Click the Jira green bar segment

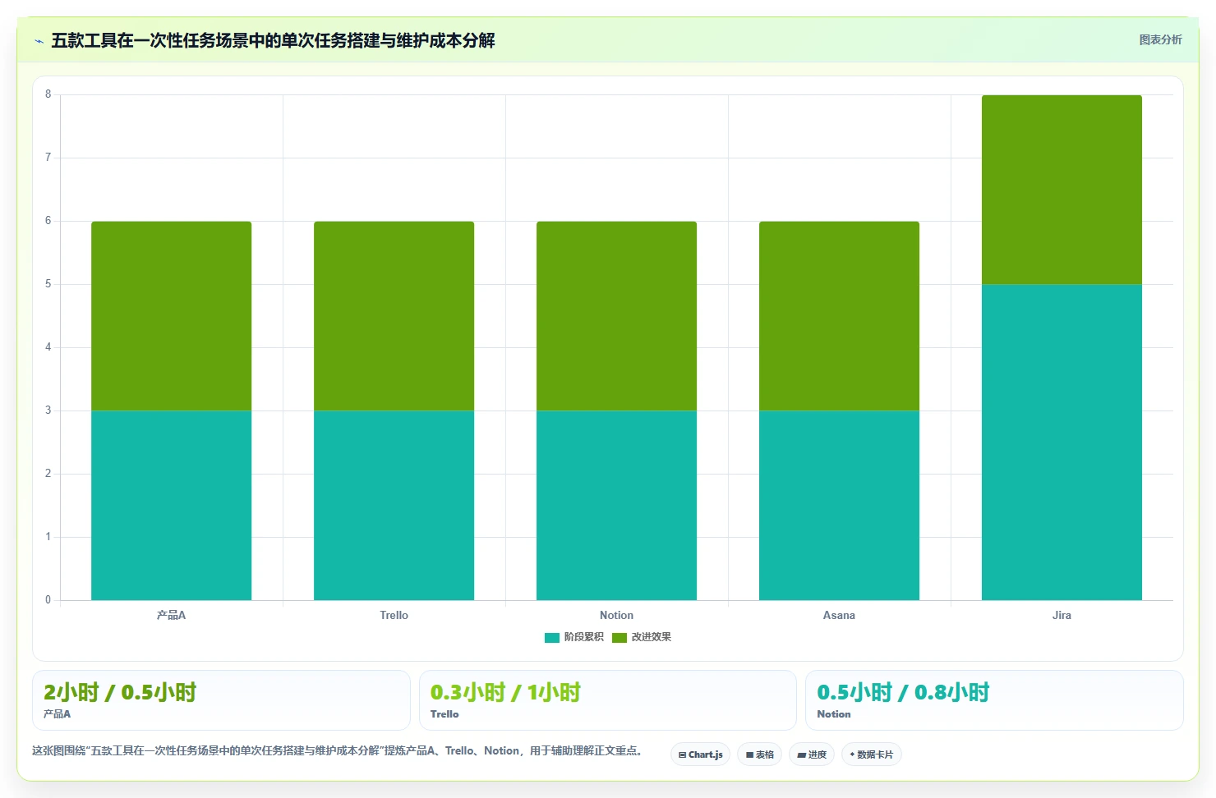coord(1062,190)
